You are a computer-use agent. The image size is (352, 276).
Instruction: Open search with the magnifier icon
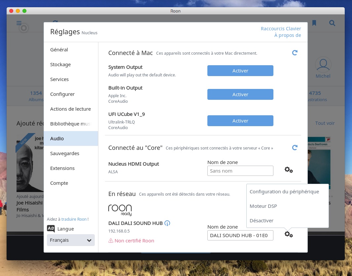332,23
